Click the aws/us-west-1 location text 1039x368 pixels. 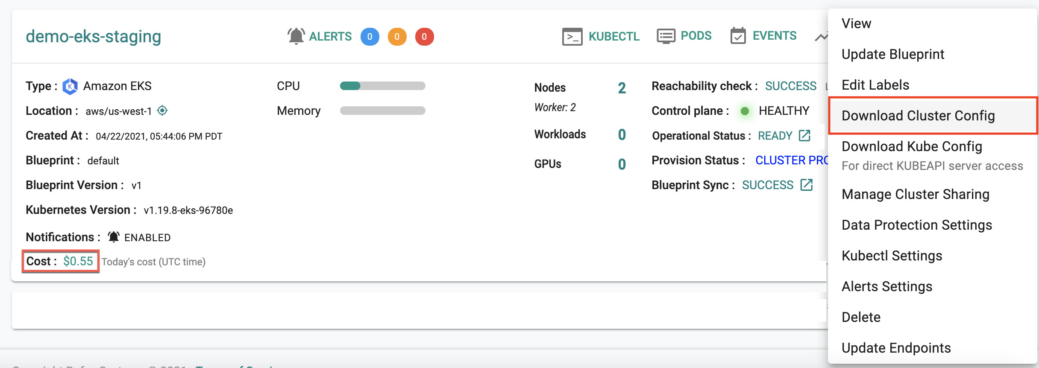119,111
